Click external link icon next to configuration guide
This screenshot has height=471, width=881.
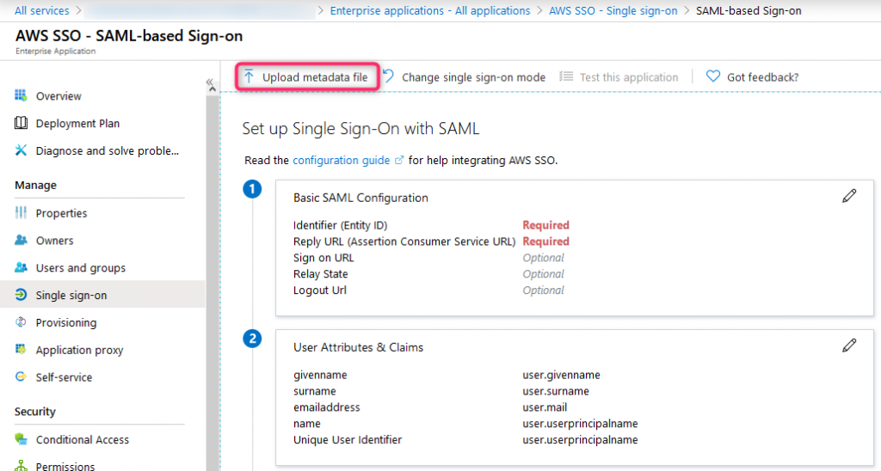pos(399,160)
